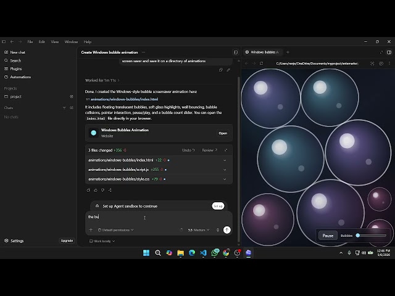Open the Plugins page
The height and width of the screenshot is (296, 395).
13,68
